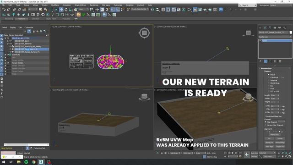Image resolution: width=293 pixels, height=165 pixels.
Task: Open the Display tab in command panel
Action: (x=280, y=27)
